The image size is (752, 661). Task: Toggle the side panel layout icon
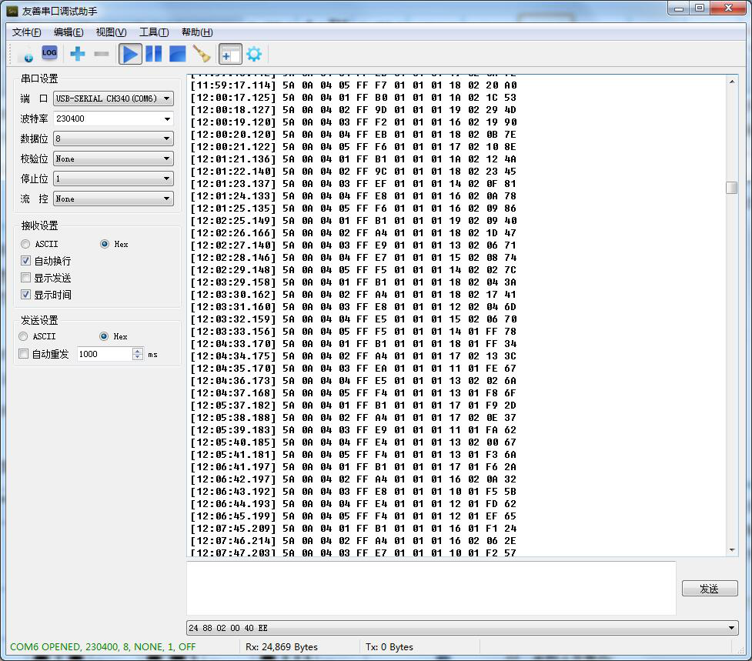(x=230, y=54)
